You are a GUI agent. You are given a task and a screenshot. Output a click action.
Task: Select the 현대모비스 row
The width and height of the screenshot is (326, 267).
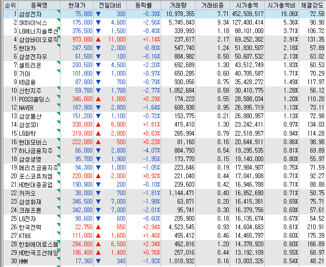pyautogui.click(x=164, y=142)
